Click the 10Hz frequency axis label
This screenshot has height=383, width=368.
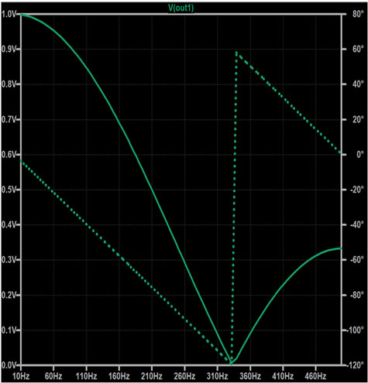[x=21, y=376]
